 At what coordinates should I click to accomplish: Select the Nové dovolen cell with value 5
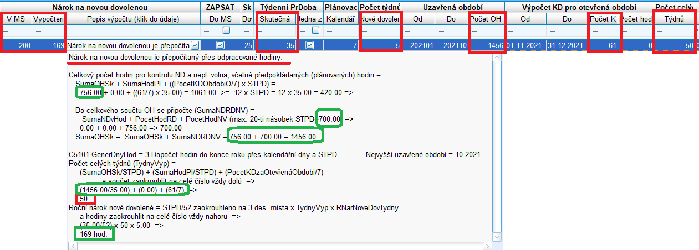pyautogui.click(x=380, y=45)
